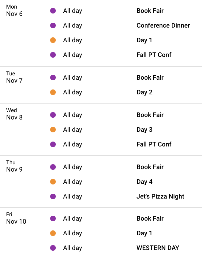The image size is (202, 258).
Task: Open the Conference Dinner event
Action: click(x=163, y=25)
